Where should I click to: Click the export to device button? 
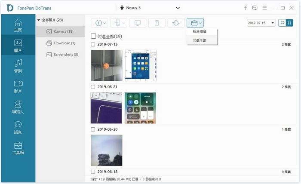117,23
